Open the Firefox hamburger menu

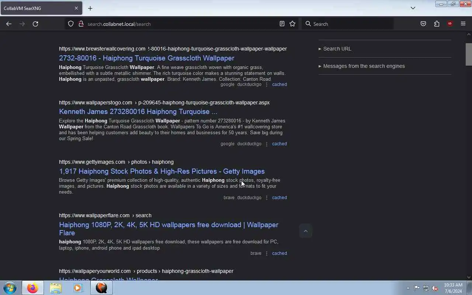(463, 24)
